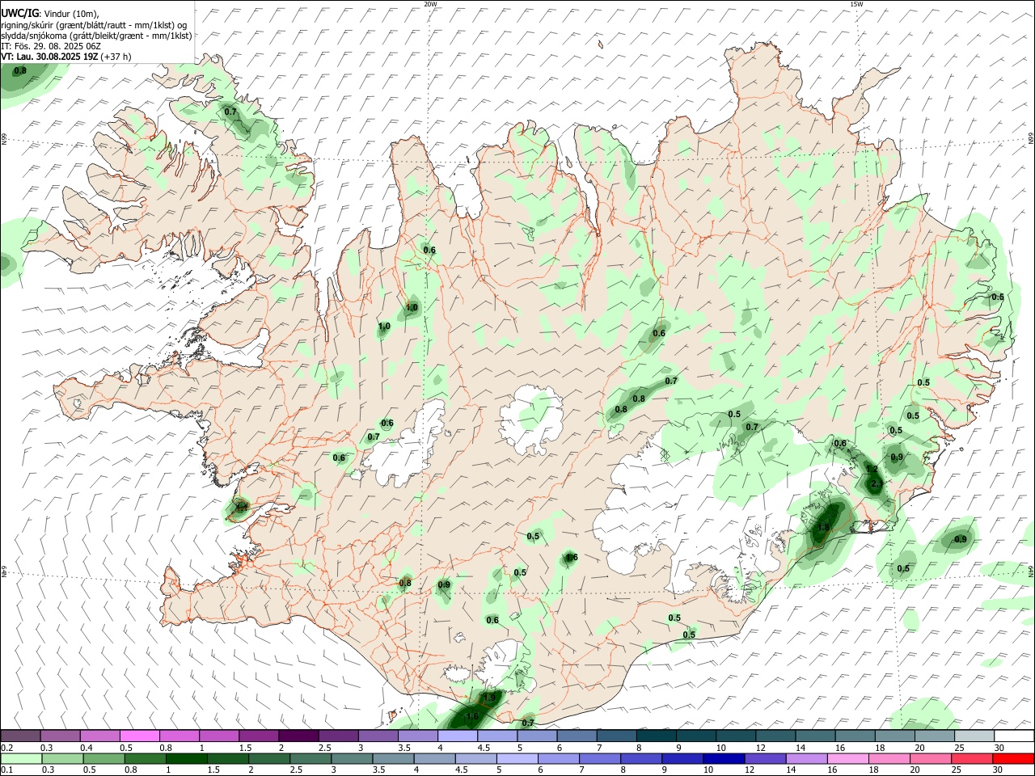
Task: Click the '15W' longitude label at top
Action: click(856, 4)
